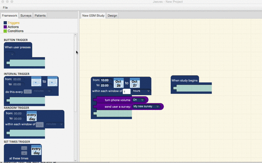Click the green Conditions color square

[x=5, y=31]
